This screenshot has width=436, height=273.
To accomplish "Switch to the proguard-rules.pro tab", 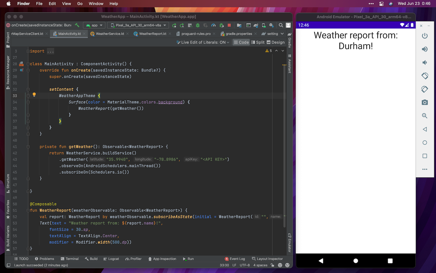I will point(196,34).
